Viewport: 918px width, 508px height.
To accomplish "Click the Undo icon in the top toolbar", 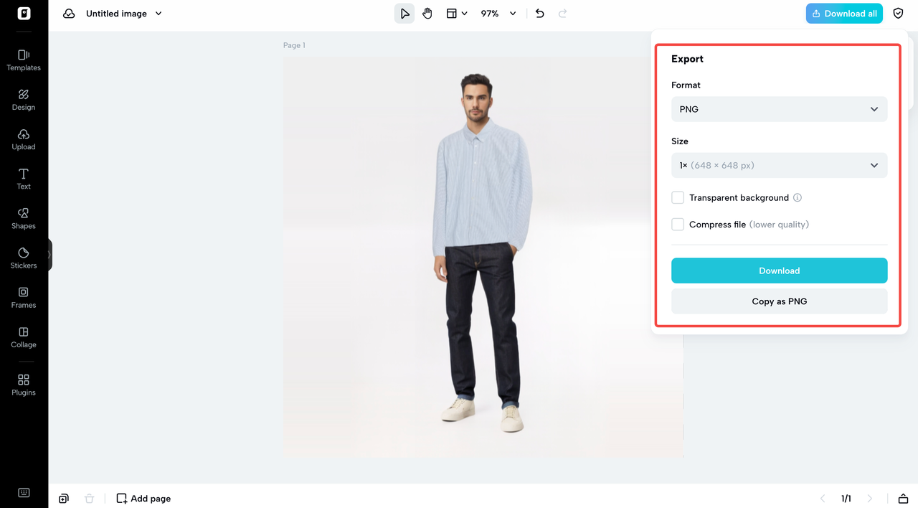I will click(x=539, y=13).
